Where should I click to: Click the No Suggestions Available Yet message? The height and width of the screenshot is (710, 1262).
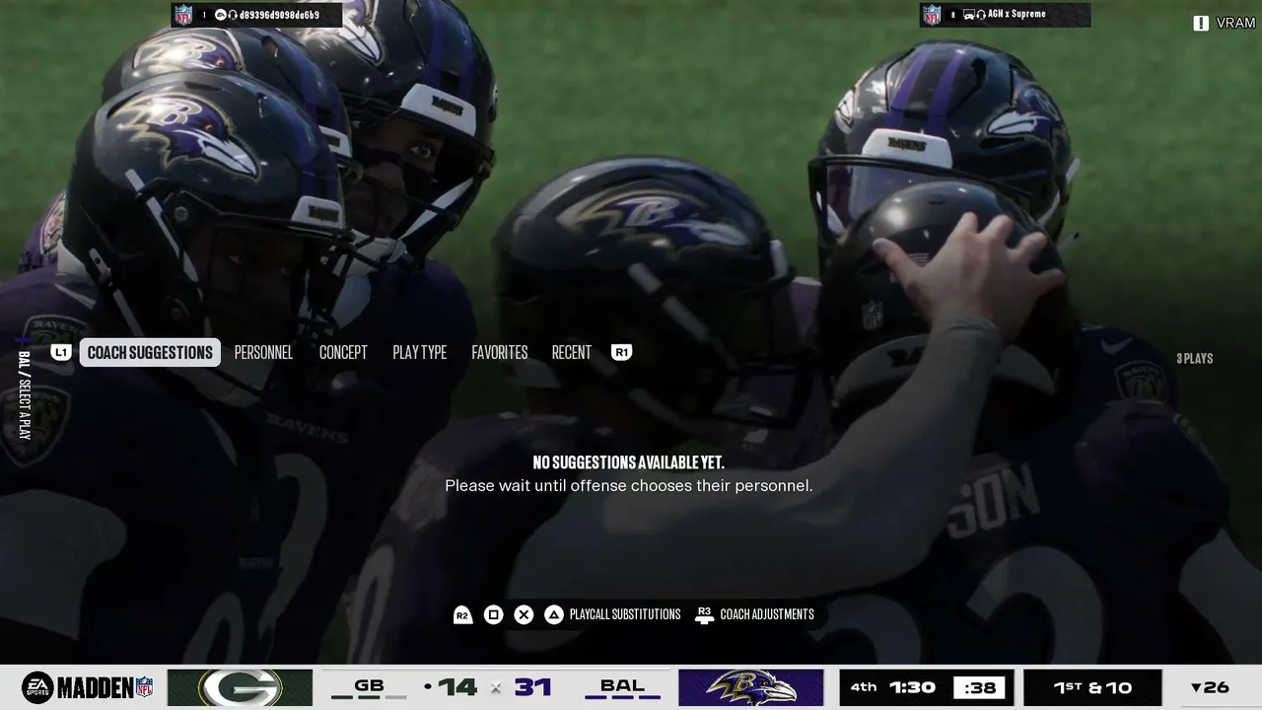pos(629,462)
